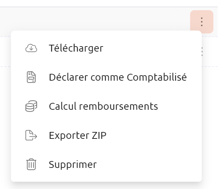The height and width of the screenshot is (189, 221).
Task: Open the second row's three-dot options icon
Action: tap(202, 52)
